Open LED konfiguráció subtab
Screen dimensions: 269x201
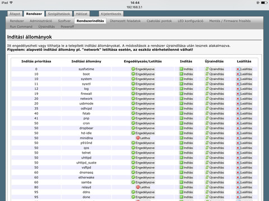click(191, 21)
